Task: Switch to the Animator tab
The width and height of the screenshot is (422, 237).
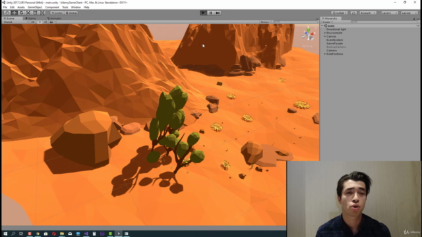Action: click(x=55, y=18)
